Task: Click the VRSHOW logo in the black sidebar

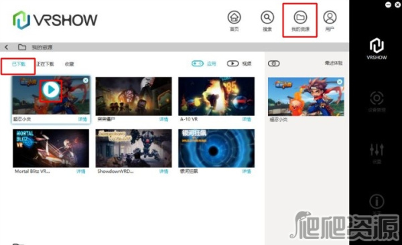Action: [377, 49]
